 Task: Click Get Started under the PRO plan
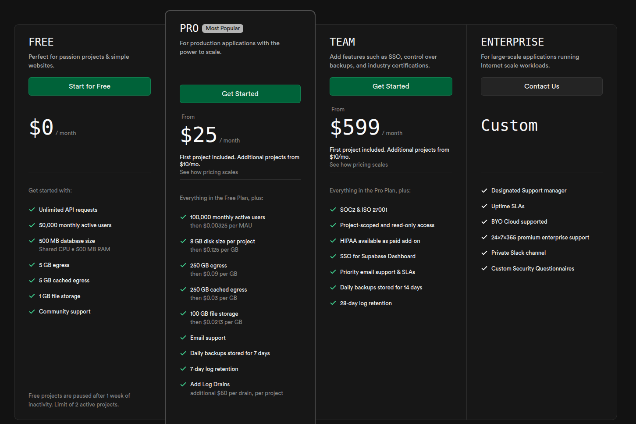click(240, 94)
